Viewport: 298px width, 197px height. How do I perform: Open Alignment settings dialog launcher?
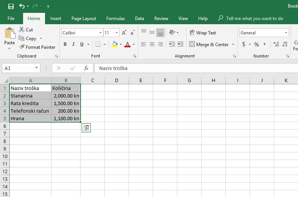click(x=234, y=56)
